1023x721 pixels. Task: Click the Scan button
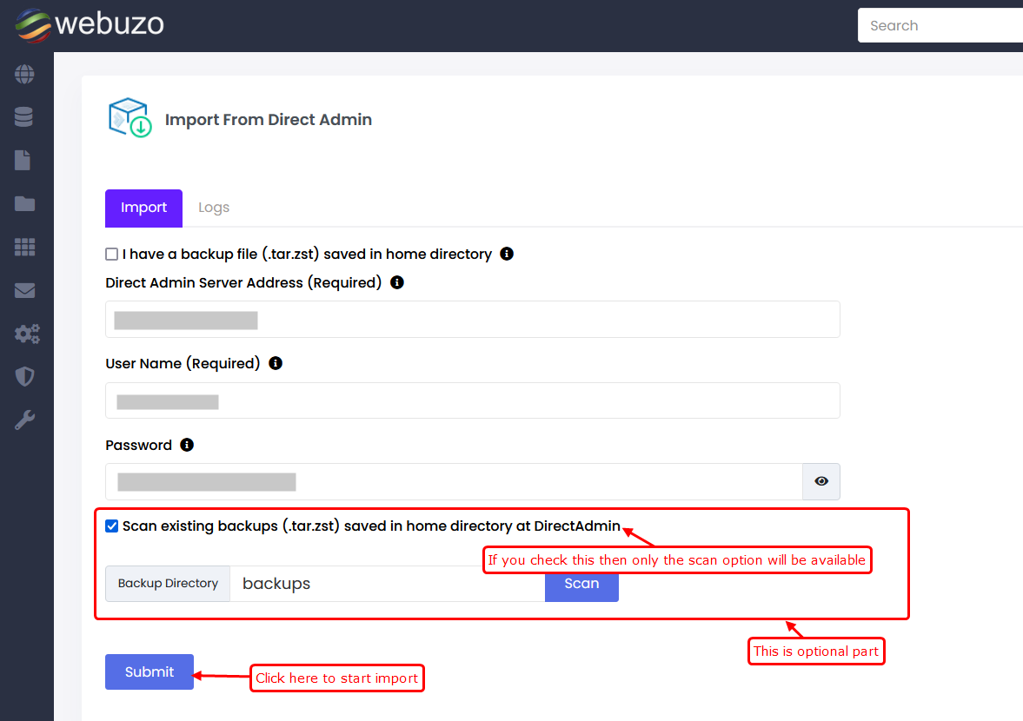[581, 584]
